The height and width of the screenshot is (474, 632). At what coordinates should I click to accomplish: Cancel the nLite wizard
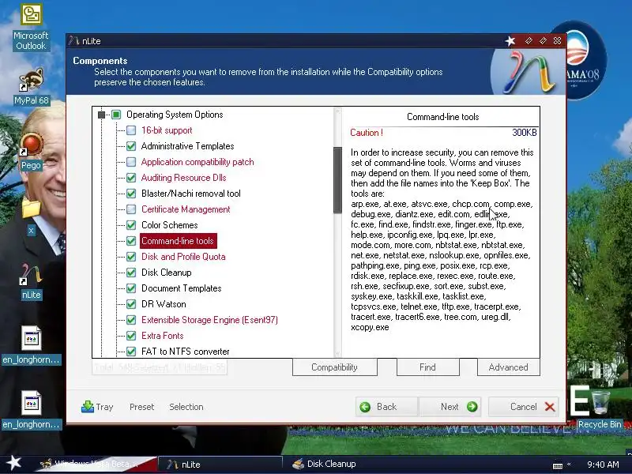click(x=524, y=407)
